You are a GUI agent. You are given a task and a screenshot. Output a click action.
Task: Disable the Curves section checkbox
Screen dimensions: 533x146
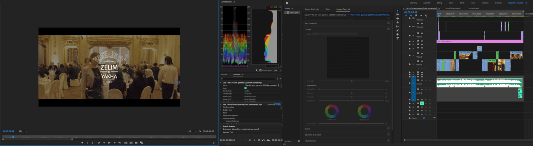tap(388, 129)
